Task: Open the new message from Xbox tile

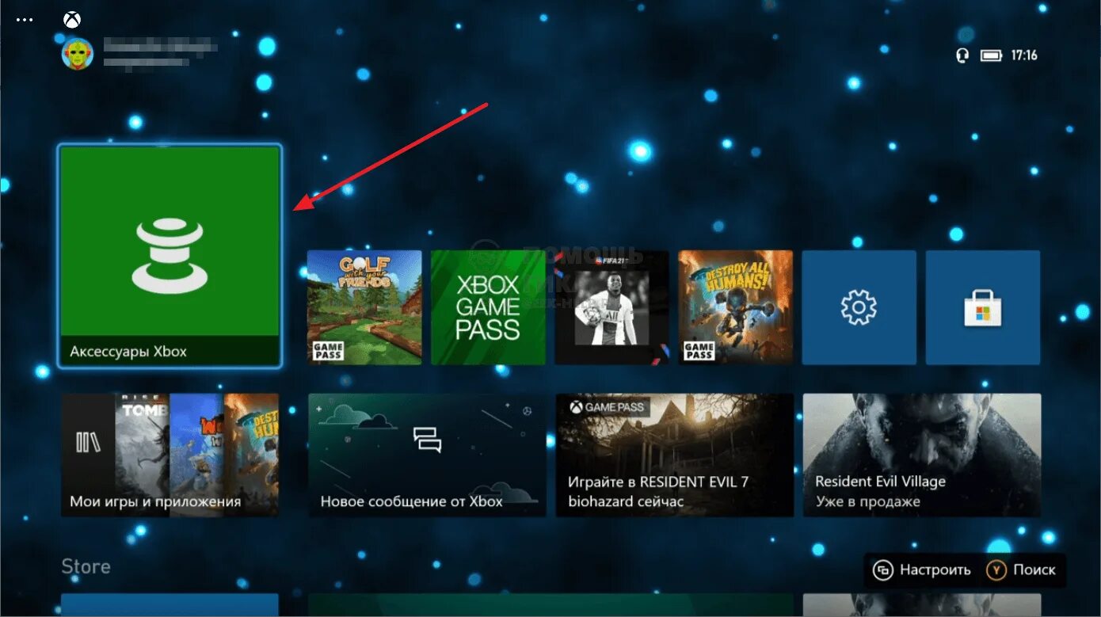Action: 427,455
